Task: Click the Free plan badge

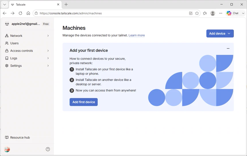Action: (x=46, y=24)
